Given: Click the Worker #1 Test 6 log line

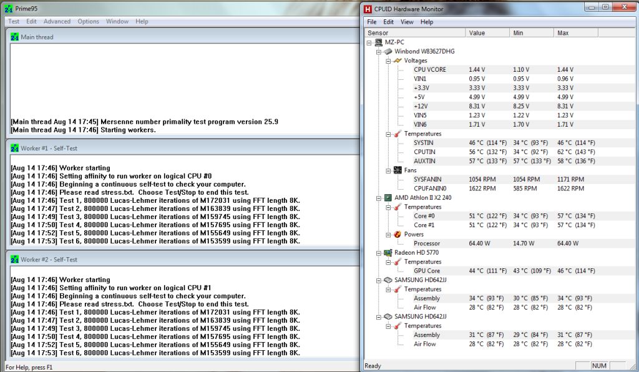Looking at the screenshot, I should coord(155,241).
